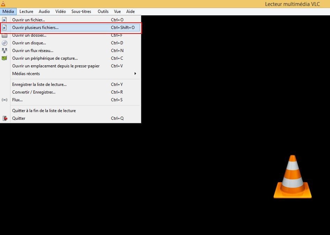
Task: Open the Sous-titres menu
Action: [81, 12]
